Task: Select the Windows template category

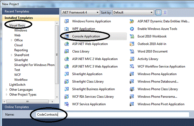Action: 20,30
